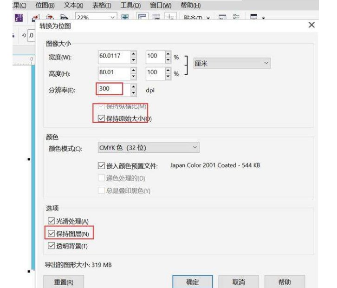Viewport: 337px width, 288px height.
Task: Click the dpi unit label
Action: (150, 90)
